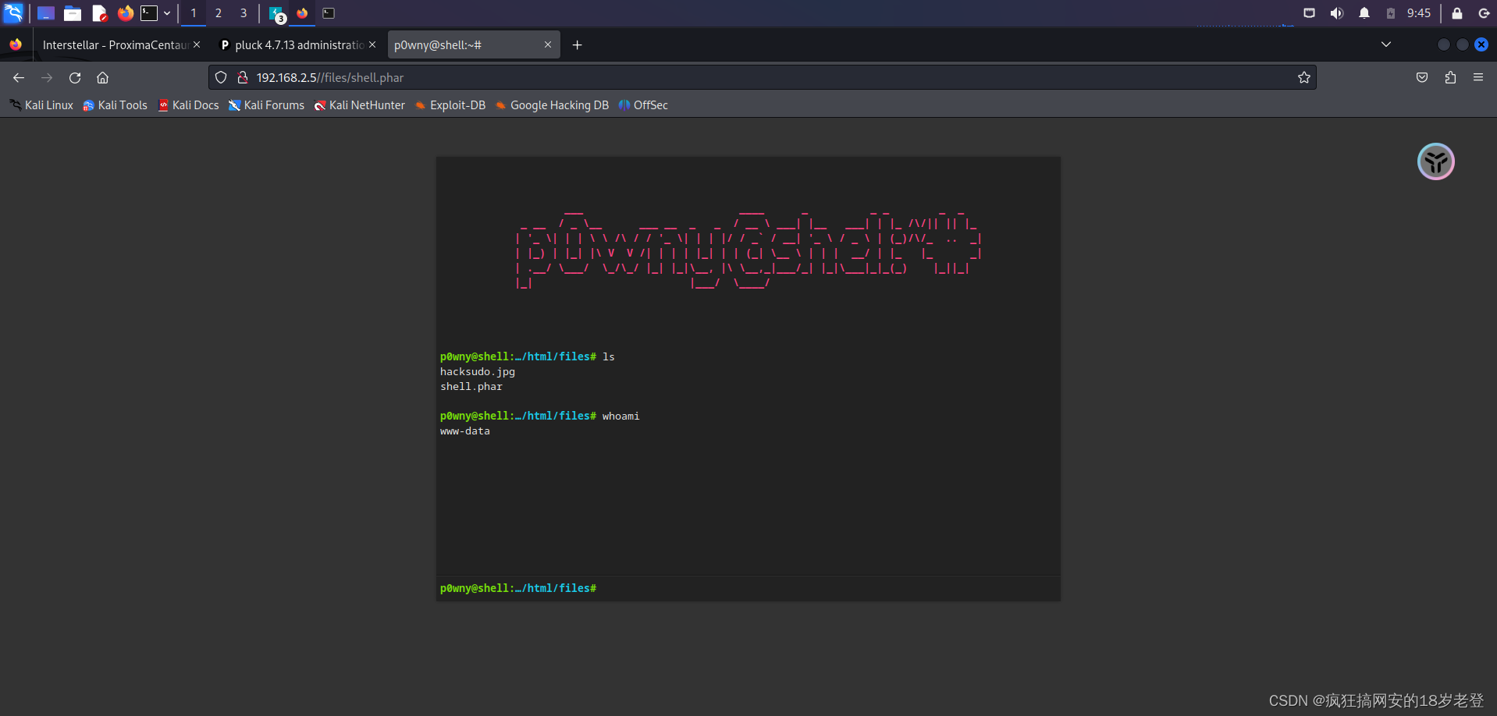Focus the p0wny shell command input

(827, 588)
